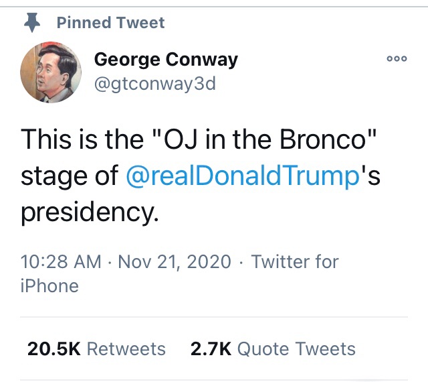The height and width of the screenshot is (382, 428).
Task: View the 2.7K Quote Tweets list
Action: click(x=273, y=349)
